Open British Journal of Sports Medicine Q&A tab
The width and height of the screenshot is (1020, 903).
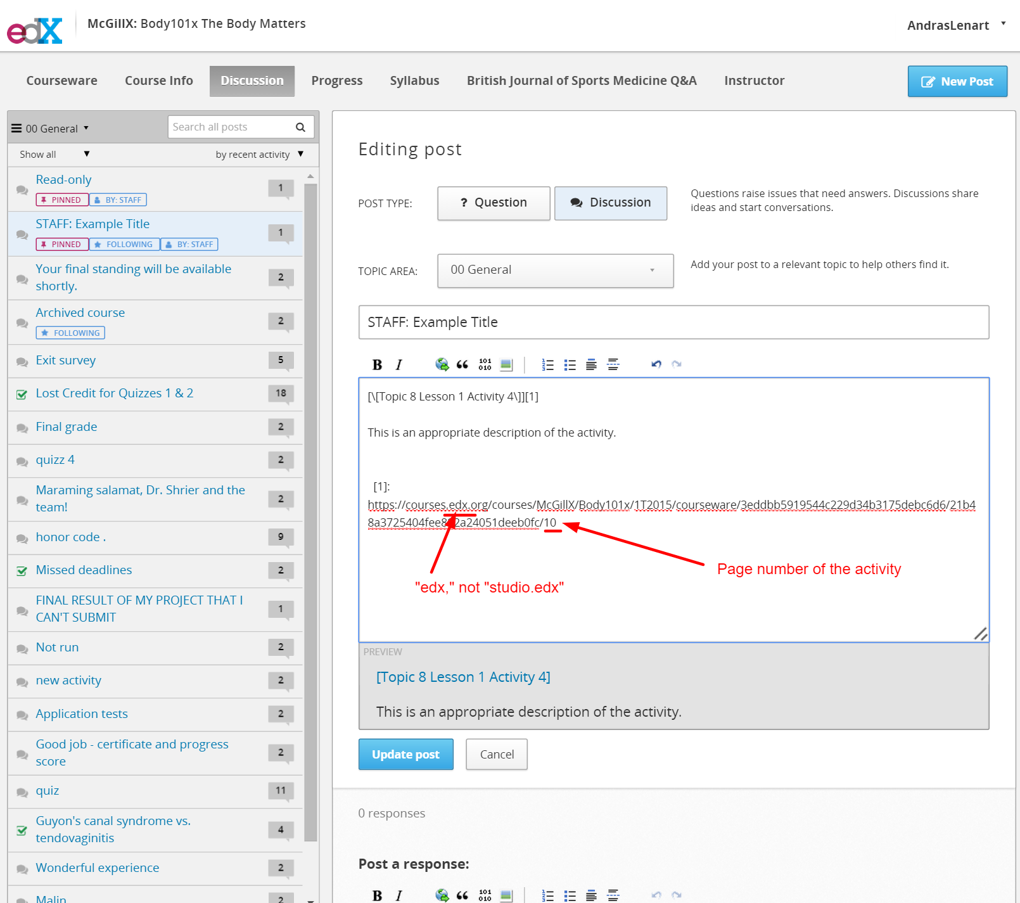pos(582,80)
